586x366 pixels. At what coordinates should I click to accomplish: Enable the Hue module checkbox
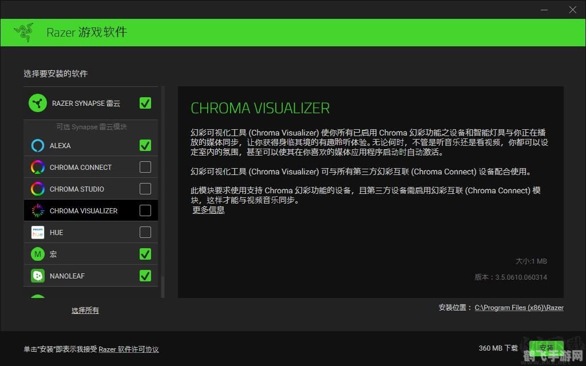145,232
